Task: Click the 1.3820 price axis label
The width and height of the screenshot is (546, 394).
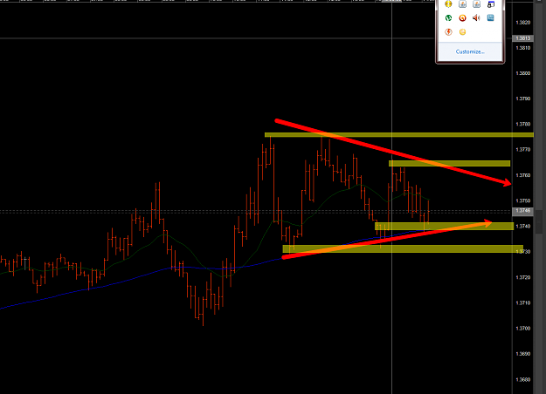Action: (523, 23)
